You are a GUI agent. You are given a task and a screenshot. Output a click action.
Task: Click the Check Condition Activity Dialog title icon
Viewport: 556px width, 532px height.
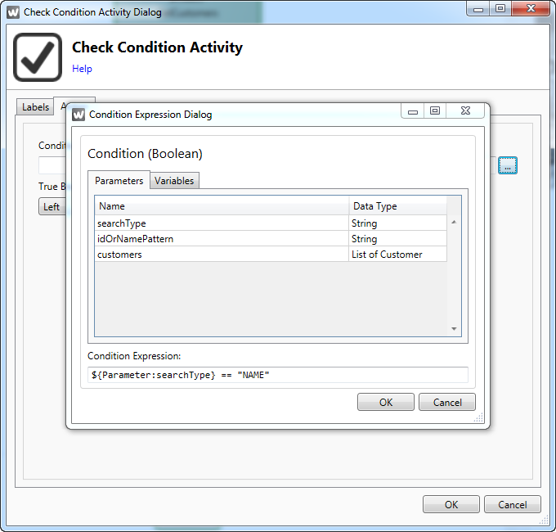click(x=13, y=12)
